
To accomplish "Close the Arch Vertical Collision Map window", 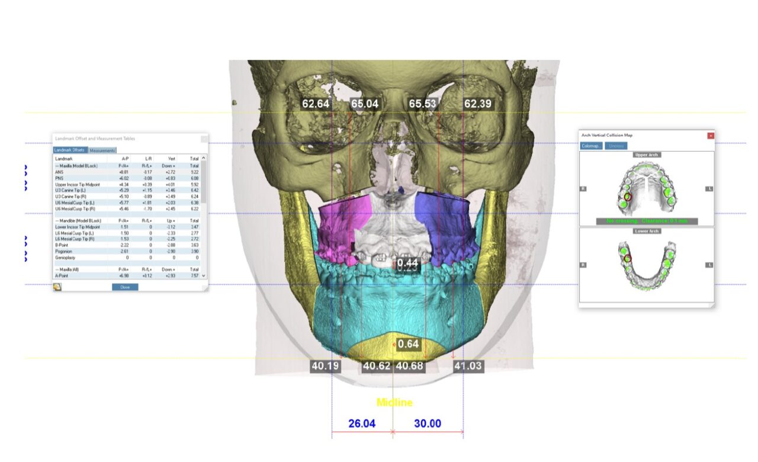I will [x=711, y=136].
